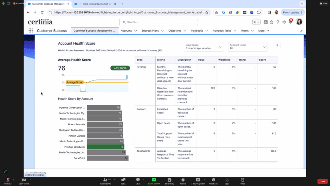Screen dimensions: 330x186
Task: Click the Account Health Score help button
Action: click(x=277, y=46)
